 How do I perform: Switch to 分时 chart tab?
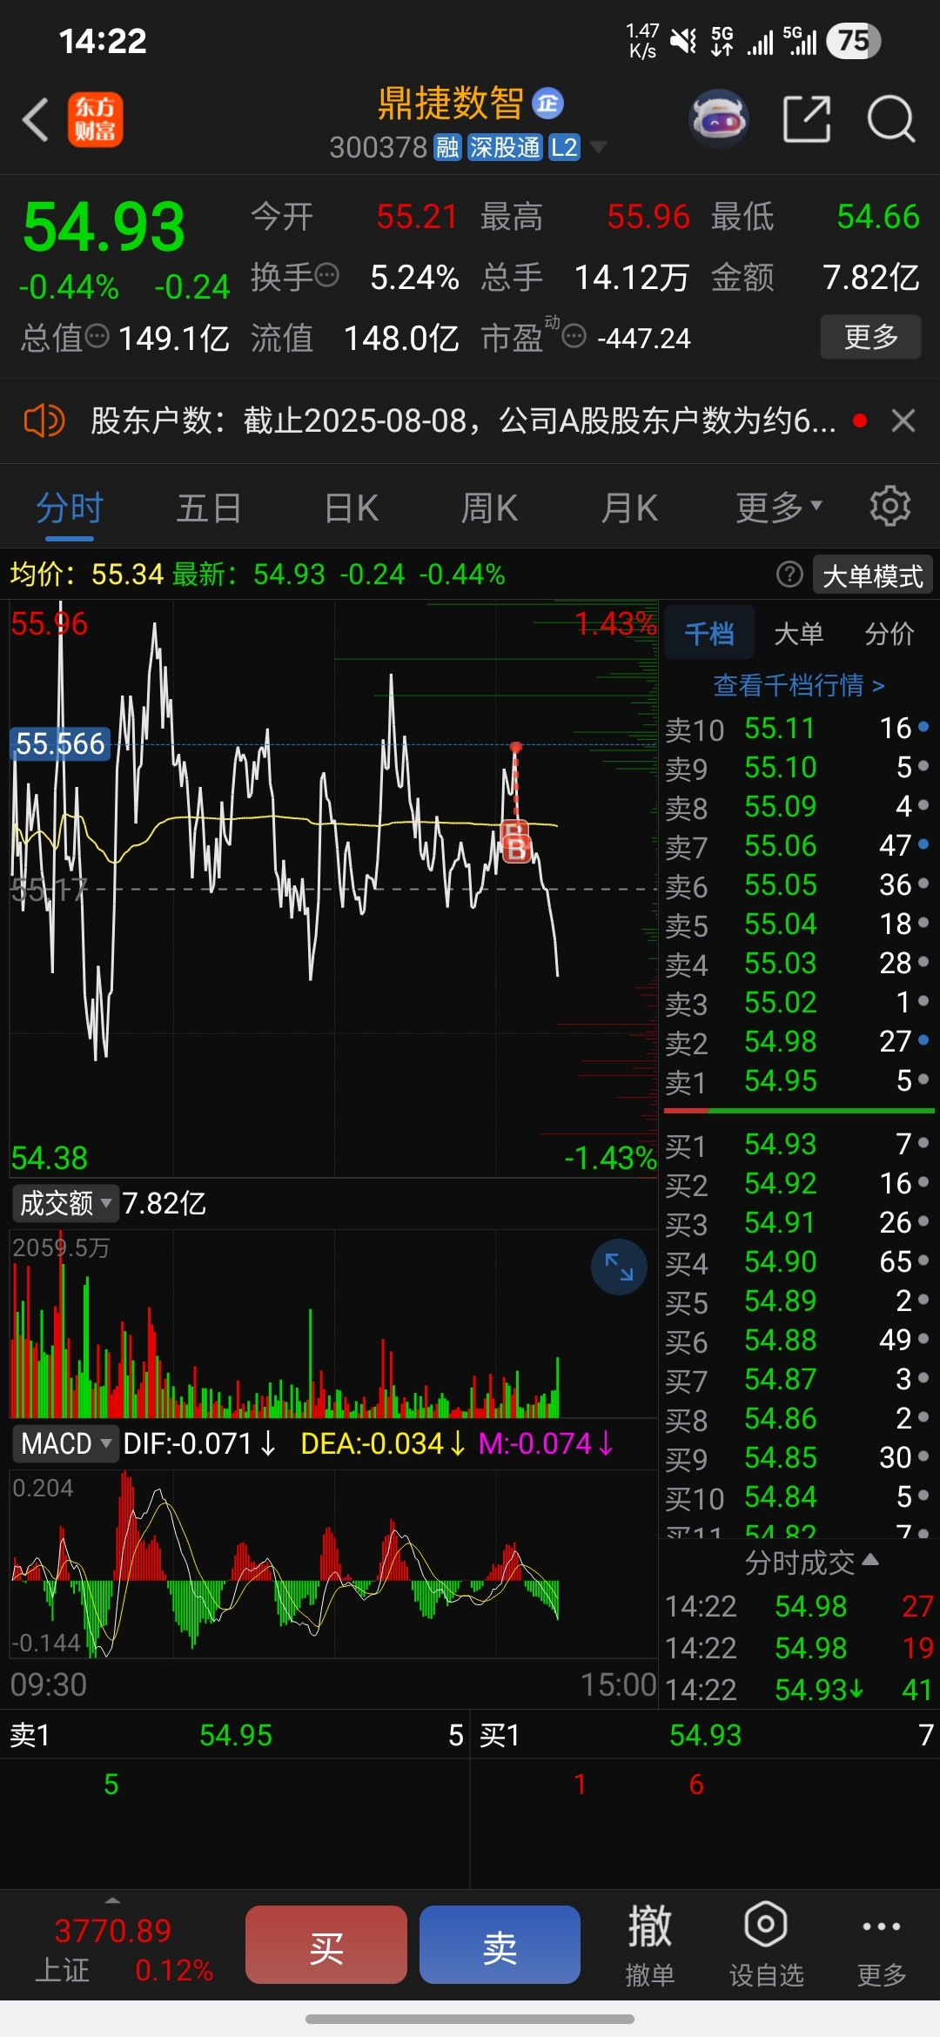coord(70,508)
